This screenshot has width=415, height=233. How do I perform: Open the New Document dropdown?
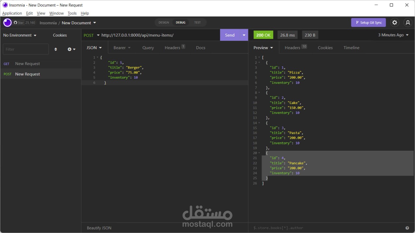point(79,23)
